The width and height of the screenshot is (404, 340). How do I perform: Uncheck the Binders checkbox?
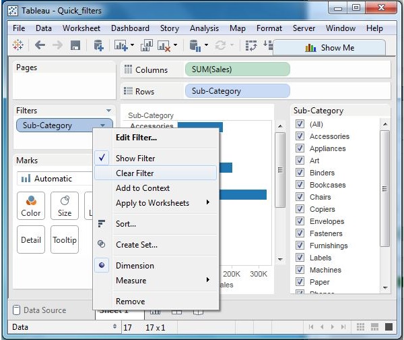coord(300,173)
